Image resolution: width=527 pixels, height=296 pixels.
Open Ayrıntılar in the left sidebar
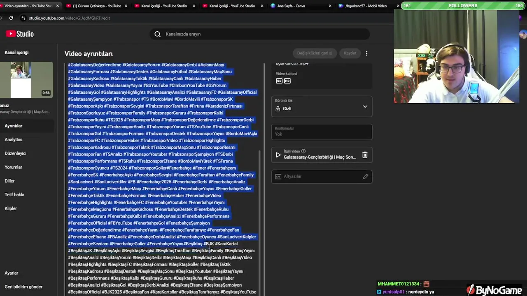click(27, 126)
